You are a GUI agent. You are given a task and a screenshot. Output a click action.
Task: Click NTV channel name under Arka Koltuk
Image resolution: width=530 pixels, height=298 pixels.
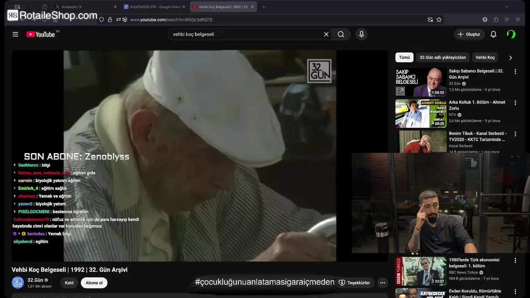[453, 115]
